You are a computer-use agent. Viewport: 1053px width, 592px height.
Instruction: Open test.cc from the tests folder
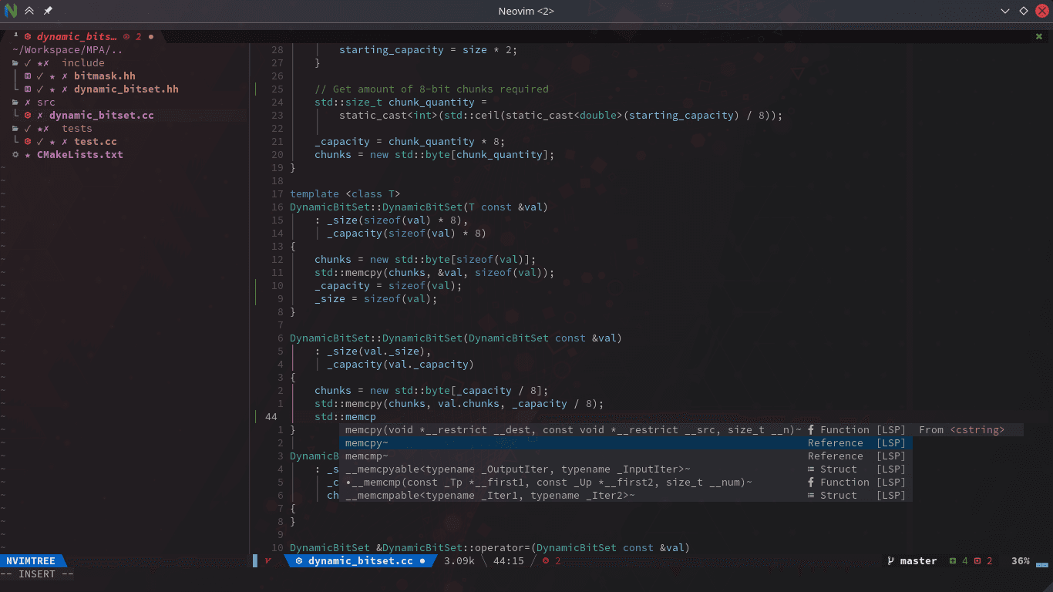click(x=95, y=141)
